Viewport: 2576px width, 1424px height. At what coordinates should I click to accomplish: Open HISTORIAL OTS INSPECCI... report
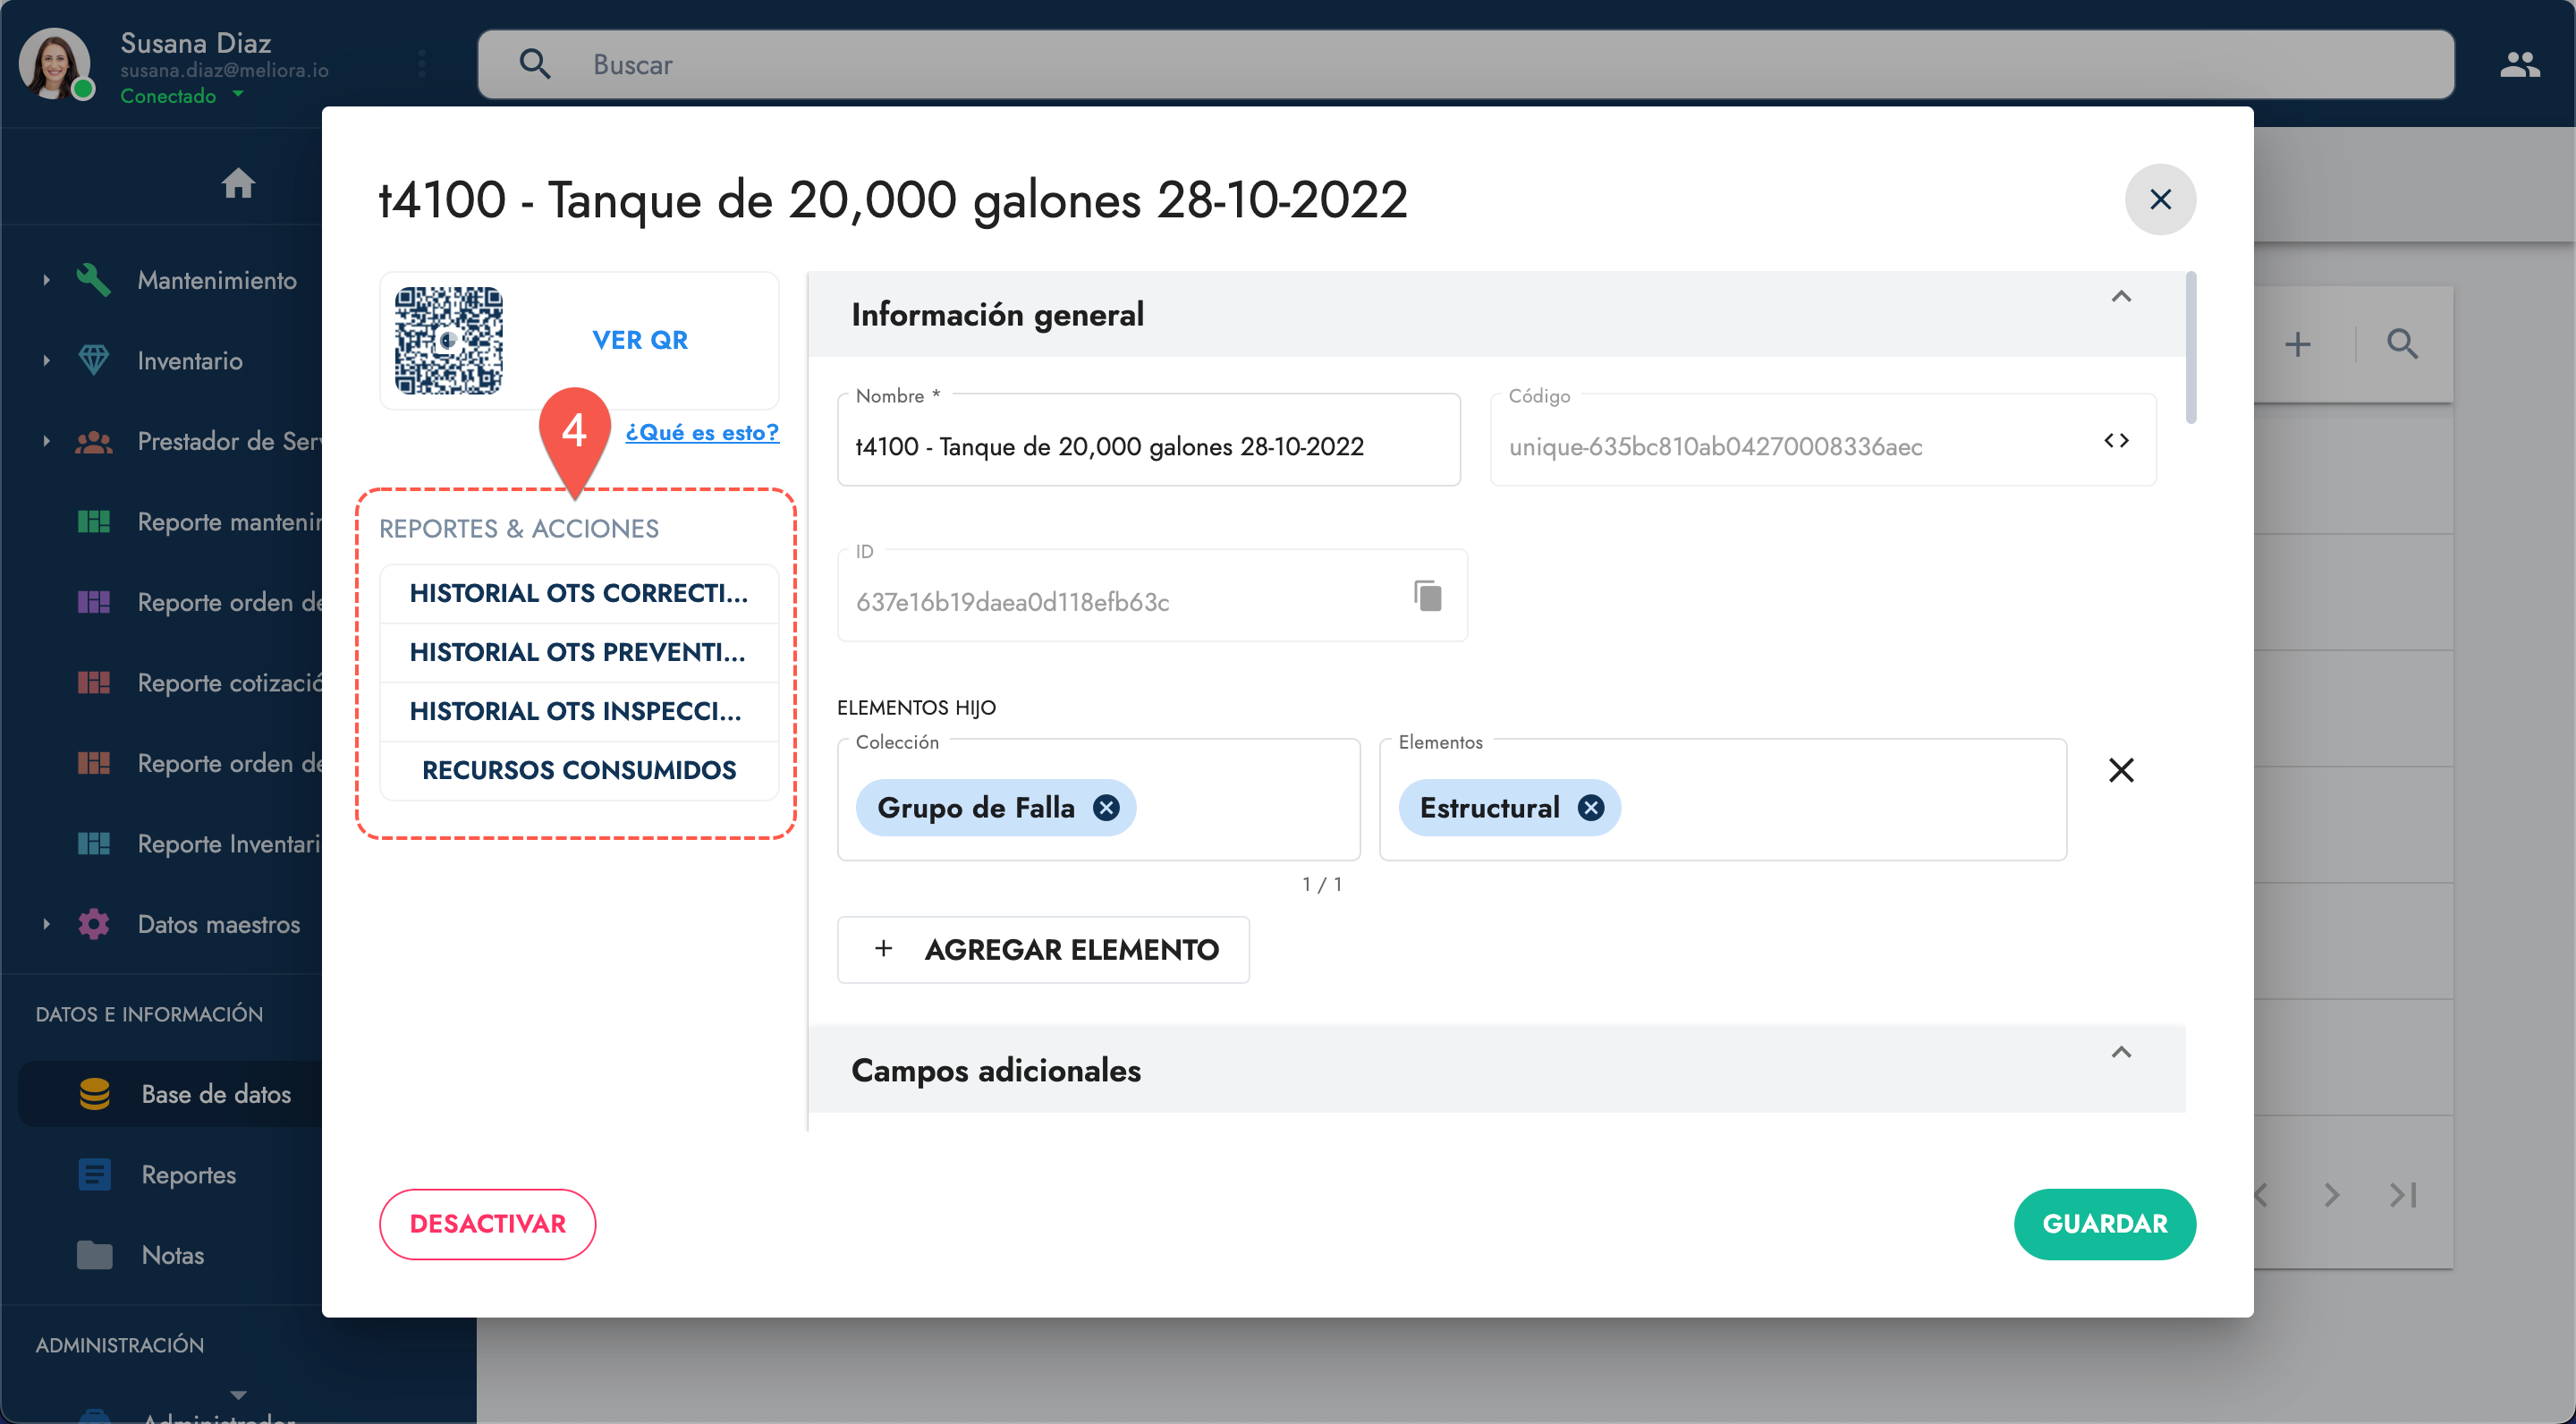(x=579, y=711)
